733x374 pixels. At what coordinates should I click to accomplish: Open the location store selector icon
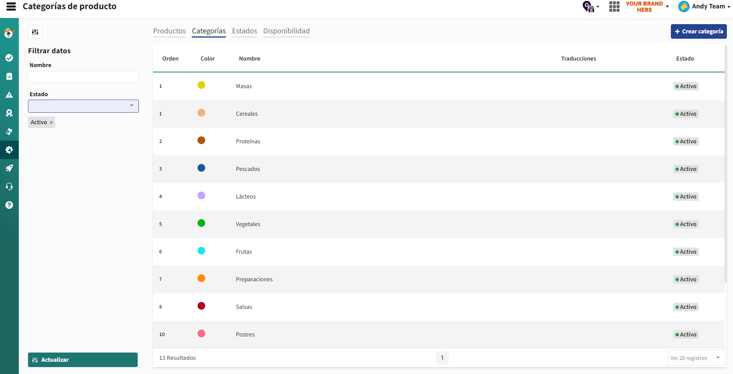click(x=590, y=7)
